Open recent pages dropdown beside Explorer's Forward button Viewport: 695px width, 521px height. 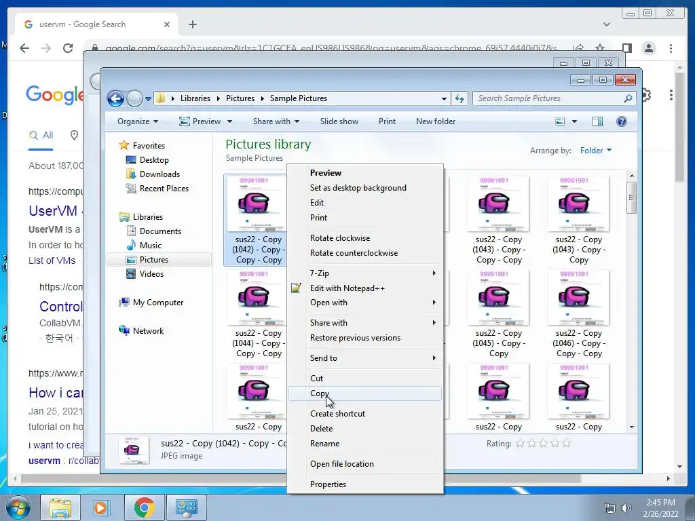(x=148, y=99)
